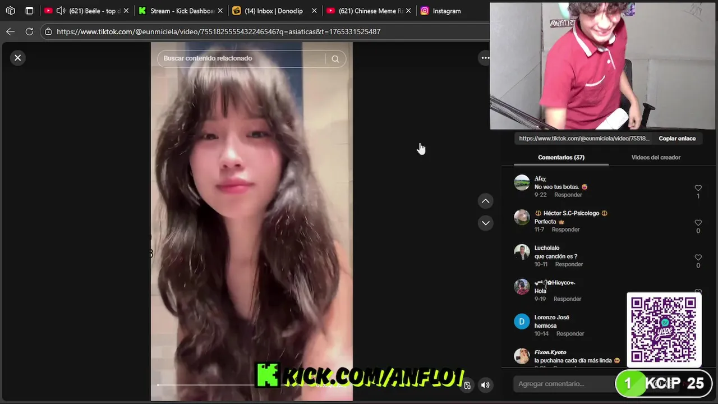This screenshot has height=404, width=718.
Task: Close the Beéle YouTube tab
Action: point(126,11)
